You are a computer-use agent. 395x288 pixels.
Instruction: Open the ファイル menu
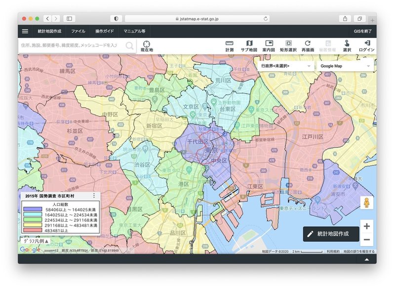coord(78,31)
